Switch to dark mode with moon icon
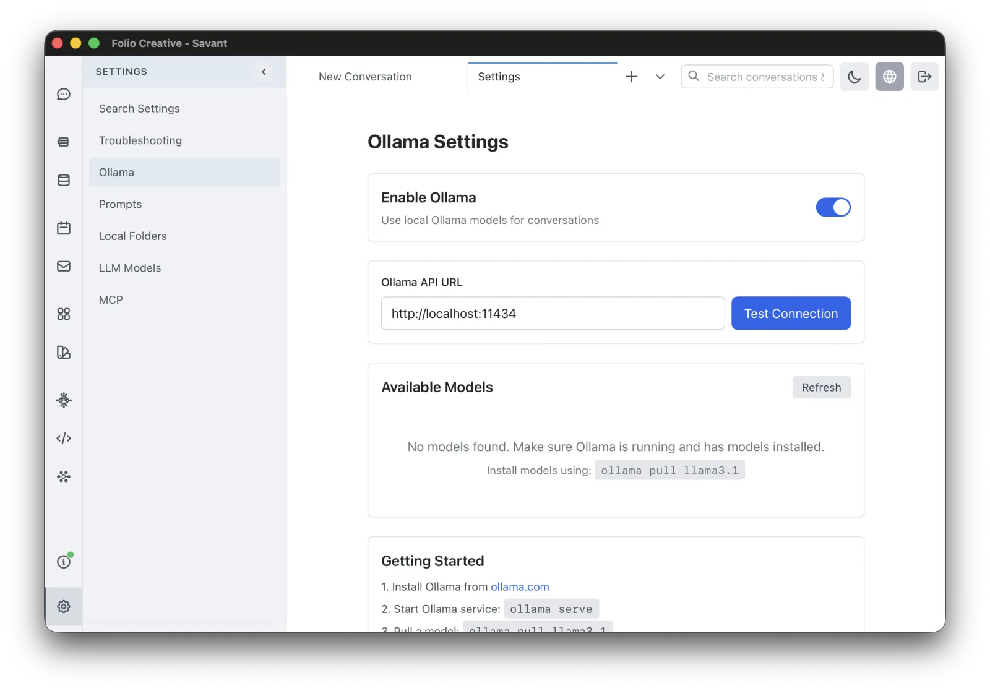The width and height of the screenshot is (990, 691). tap(854, 77)
